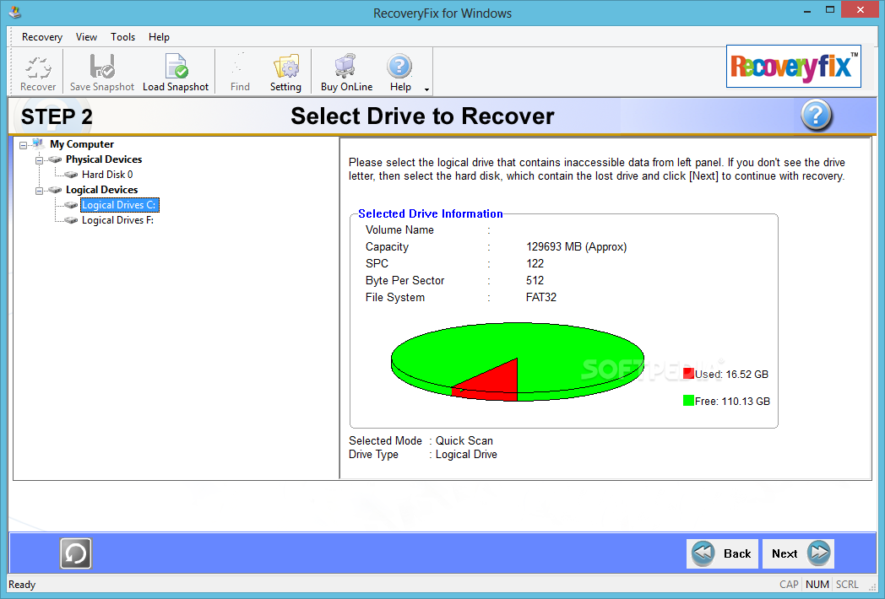Viewport: 885px width, 599px height.
Task: Open the Help menu
Action: (159, 37)
